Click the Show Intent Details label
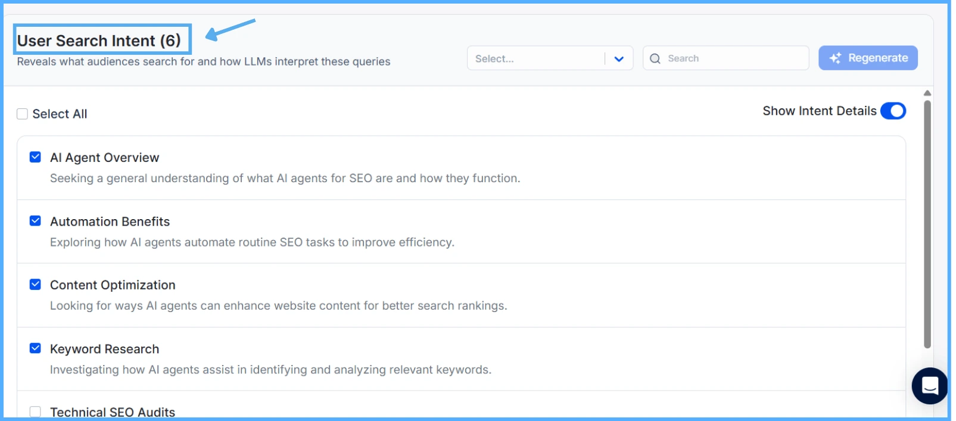Viewport: 956px width, 421px height. point(819,111)
